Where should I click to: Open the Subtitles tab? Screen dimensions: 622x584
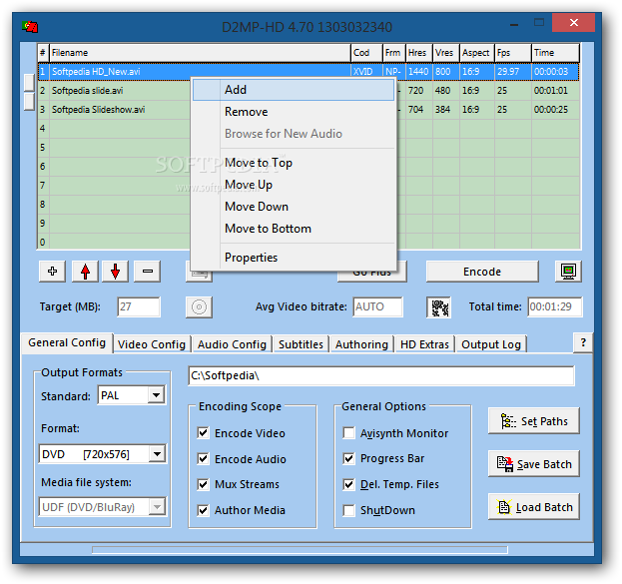point(301,344)
